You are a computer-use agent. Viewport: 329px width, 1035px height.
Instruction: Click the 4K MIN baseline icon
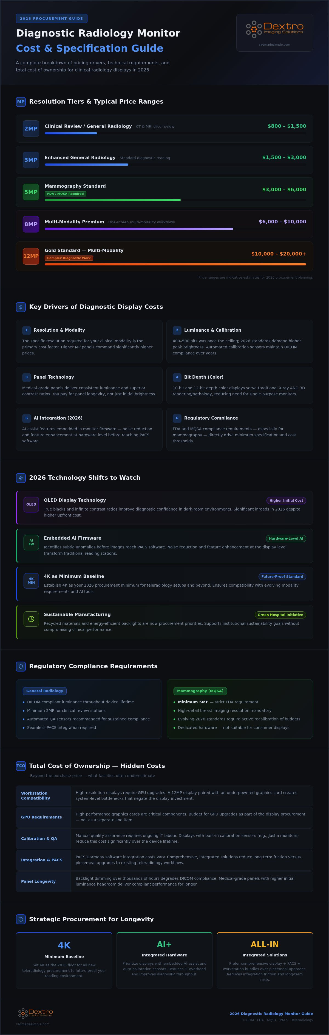click(31, 581)
